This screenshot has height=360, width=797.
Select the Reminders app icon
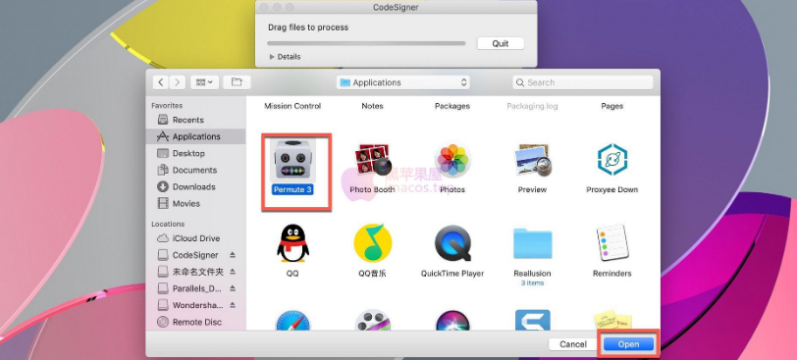click(612, 243)
